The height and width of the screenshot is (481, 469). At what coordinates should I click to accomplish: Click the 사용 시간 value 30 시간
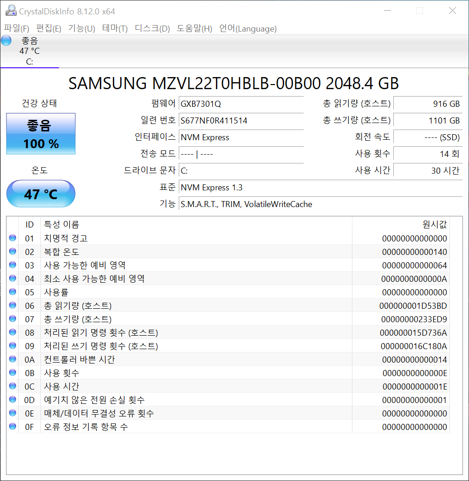[428, 170]
